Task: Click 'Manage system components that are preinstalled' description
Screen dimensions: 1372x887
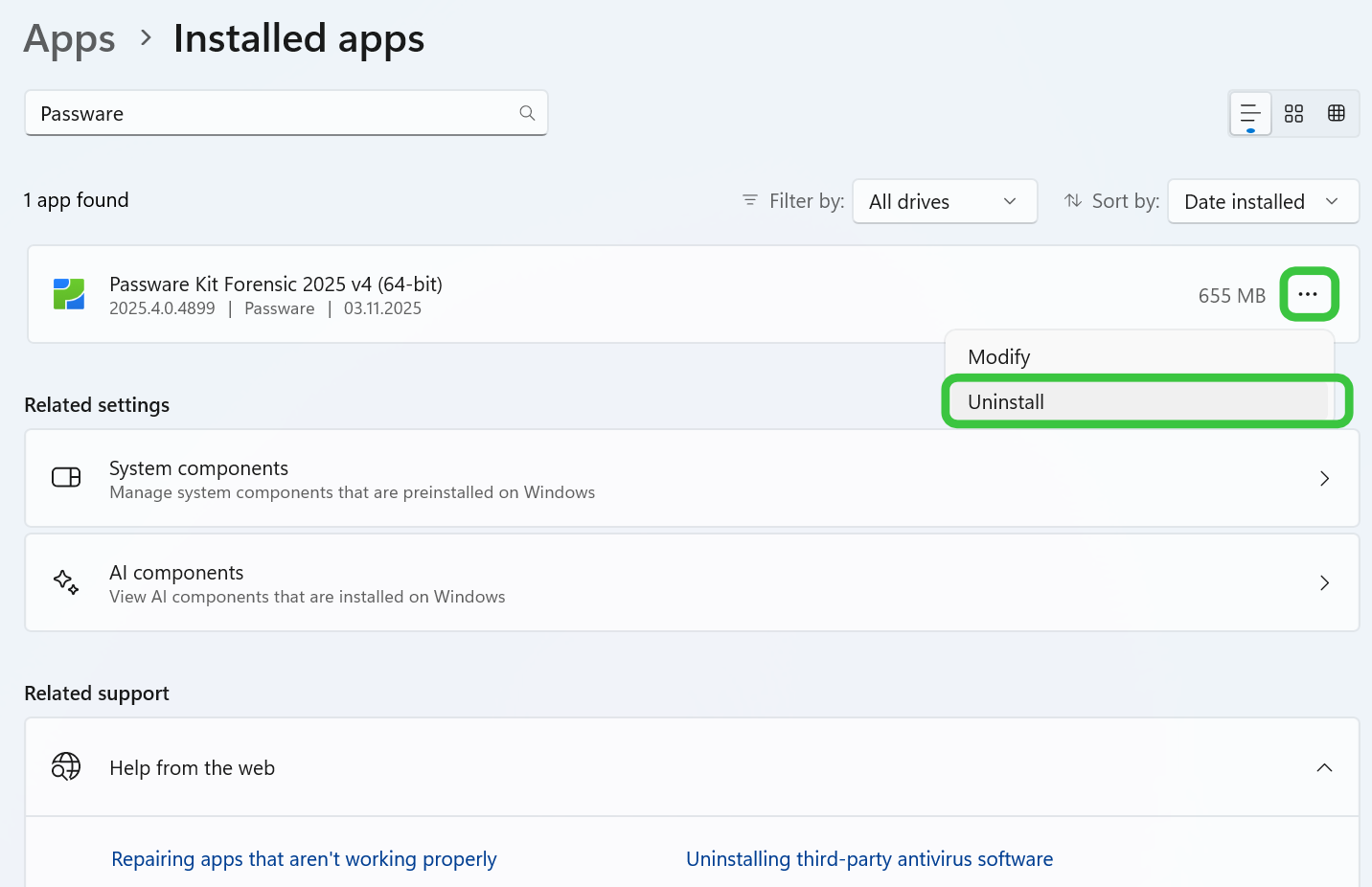Action: [x=352, y=492]
